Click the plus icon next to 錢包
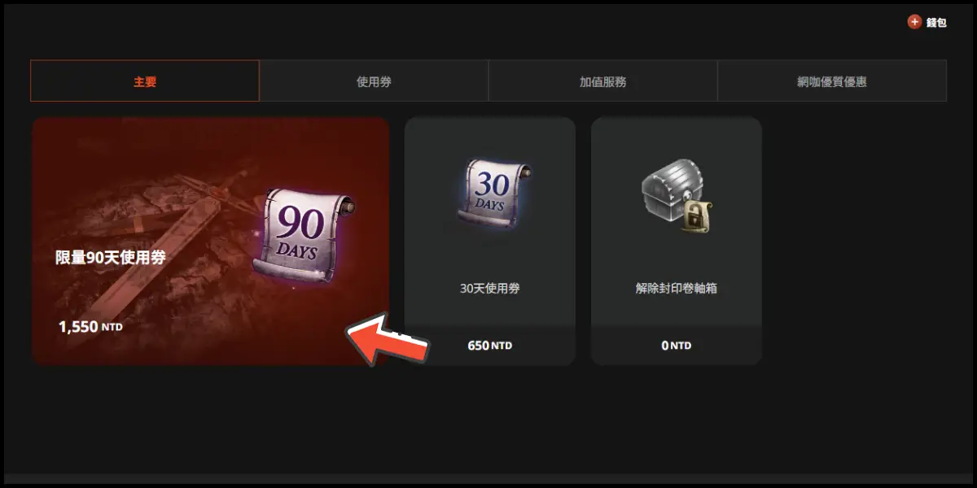 point(914,22)
